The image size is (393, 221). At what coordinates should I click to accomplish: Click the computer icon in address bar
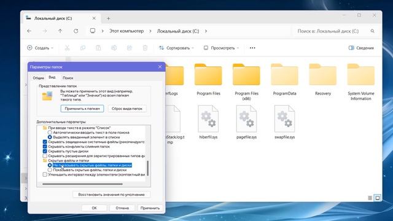[93, 31]
